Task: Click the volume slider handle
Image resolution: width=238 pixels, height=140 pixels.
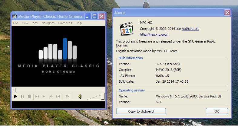Action: point(103,96)
